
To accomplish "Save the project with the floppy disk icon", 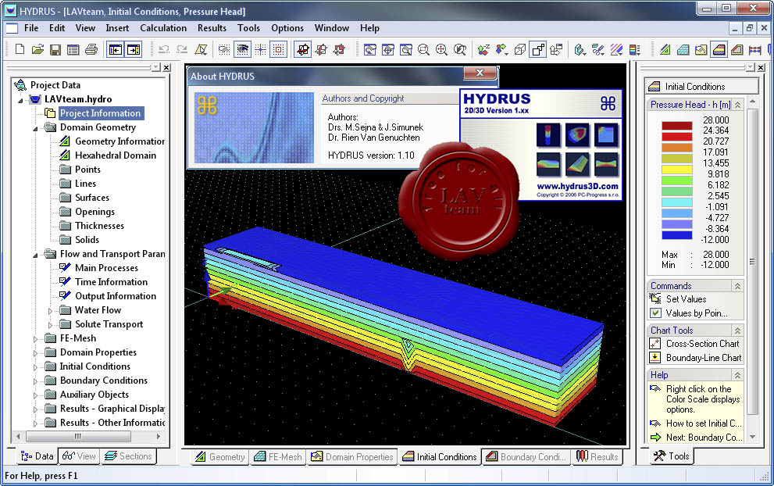I will tap(55, 49).
